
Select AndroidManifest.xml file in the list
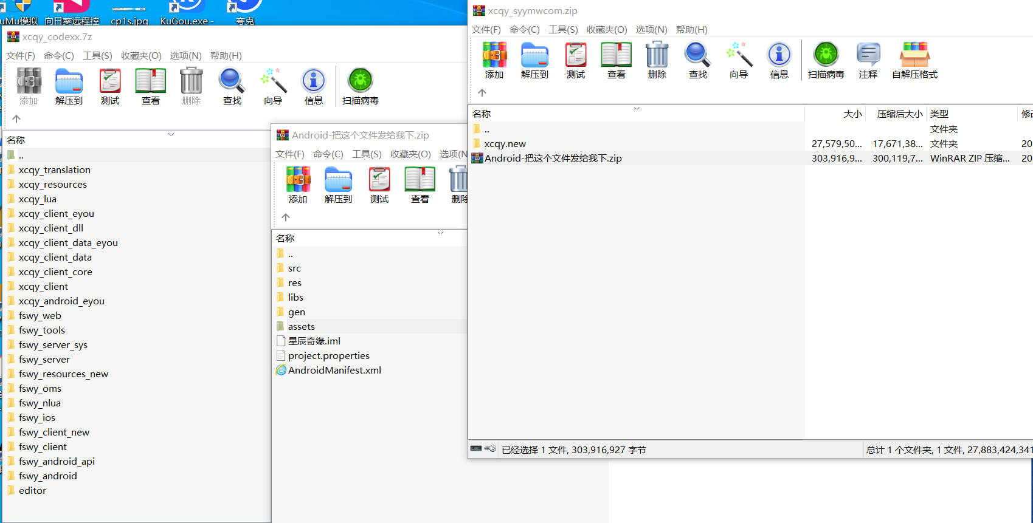[334, 371]
